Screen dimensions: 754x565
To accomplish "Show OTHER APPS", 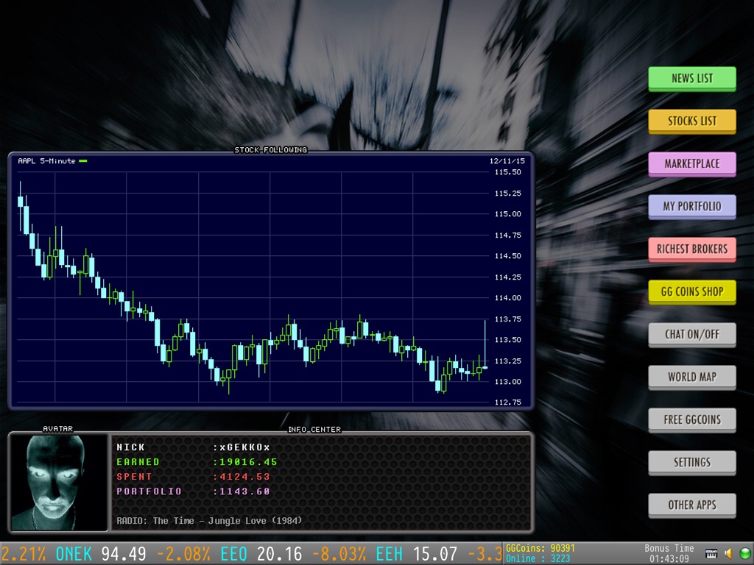I will click(692, 505).
